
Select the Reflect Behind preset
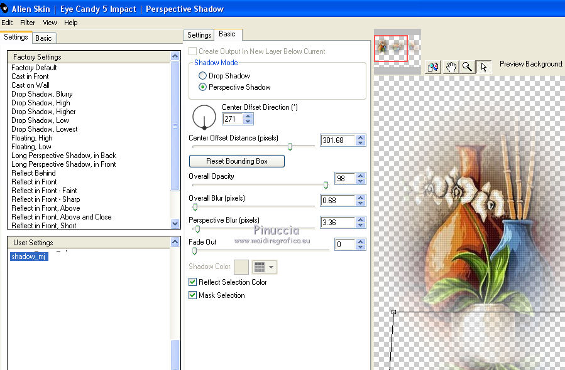click(x=33, y=173)
